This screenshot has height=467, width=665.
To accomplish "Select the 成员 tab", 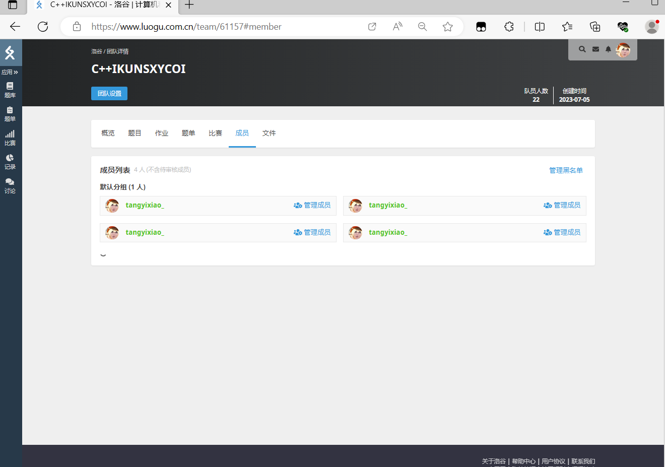I will click(242, 133).
